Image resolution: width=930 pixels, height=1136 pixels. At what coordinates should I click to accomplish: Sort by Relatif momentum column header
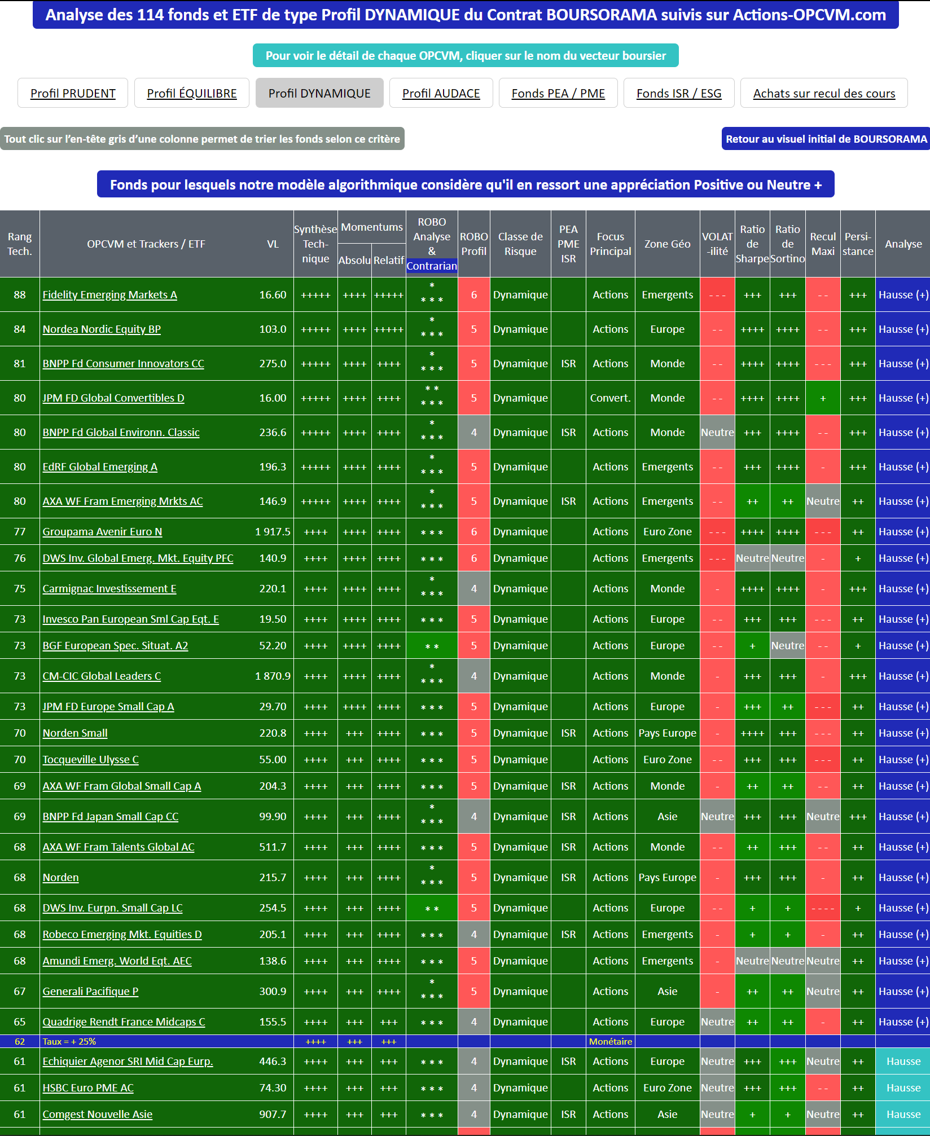(389, 260)
